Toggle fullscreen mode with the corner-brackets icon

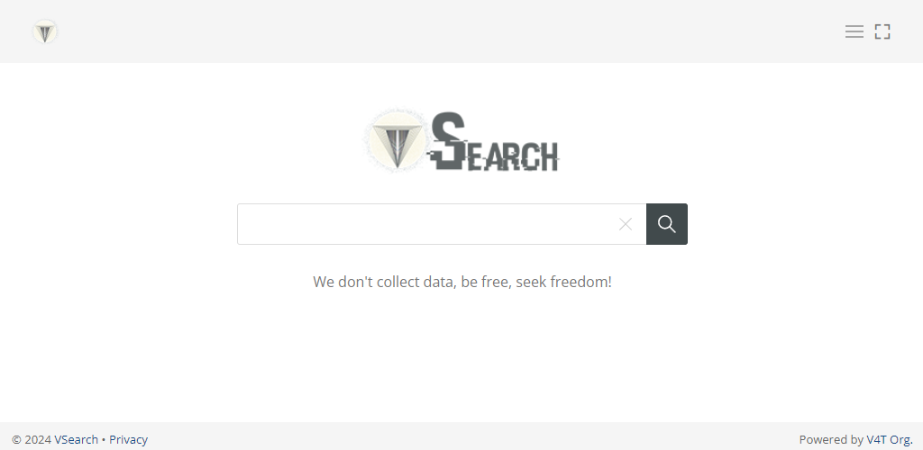882,31
